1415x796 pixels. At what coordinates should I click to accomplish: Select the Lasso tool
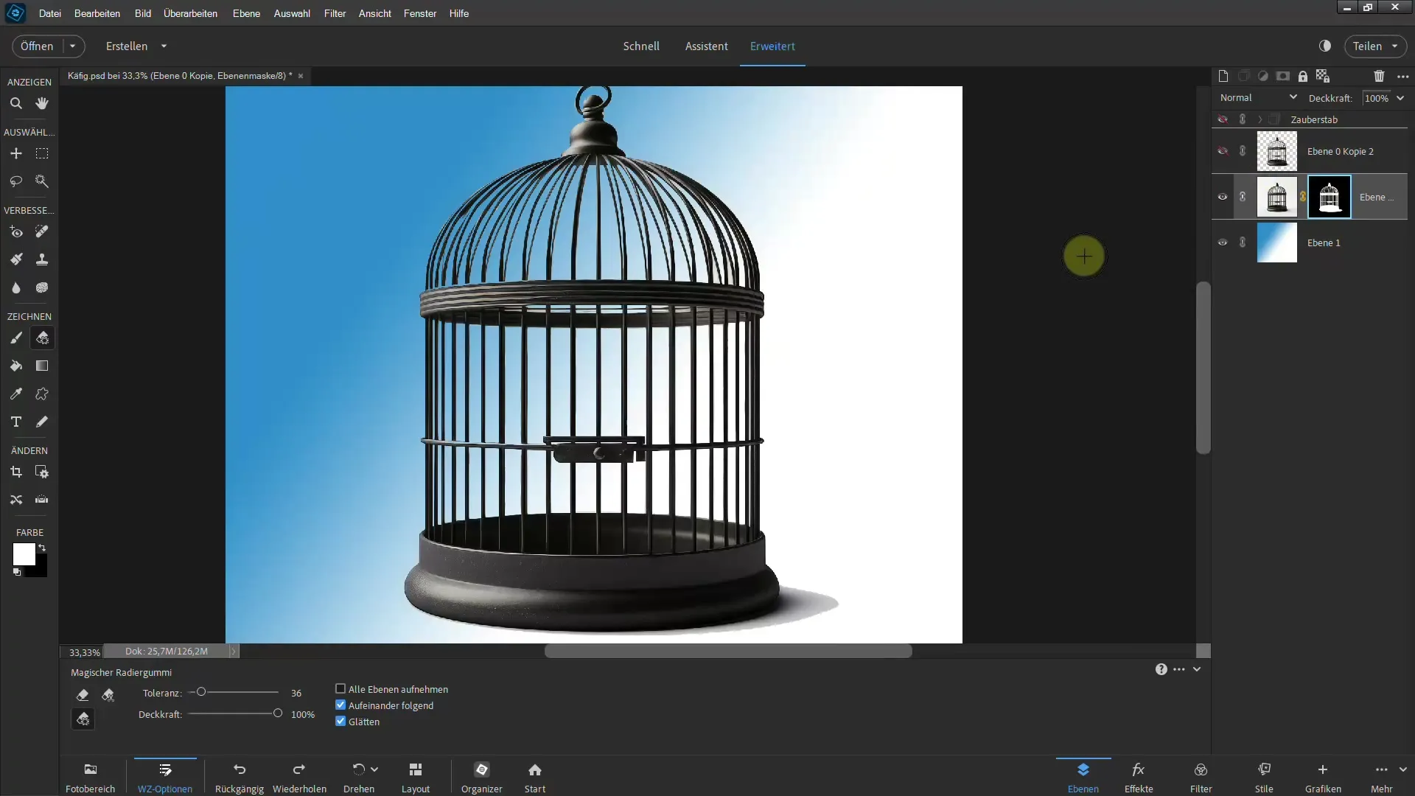tap(15, 181)
